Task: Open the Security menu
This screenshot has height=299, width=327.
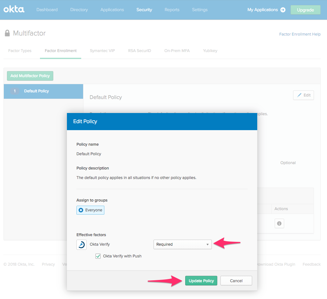Action: pyautogui.click(x=144, y=10)
